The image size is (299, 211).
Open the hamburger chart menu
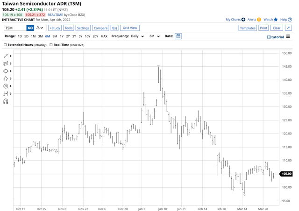point(288,36)
